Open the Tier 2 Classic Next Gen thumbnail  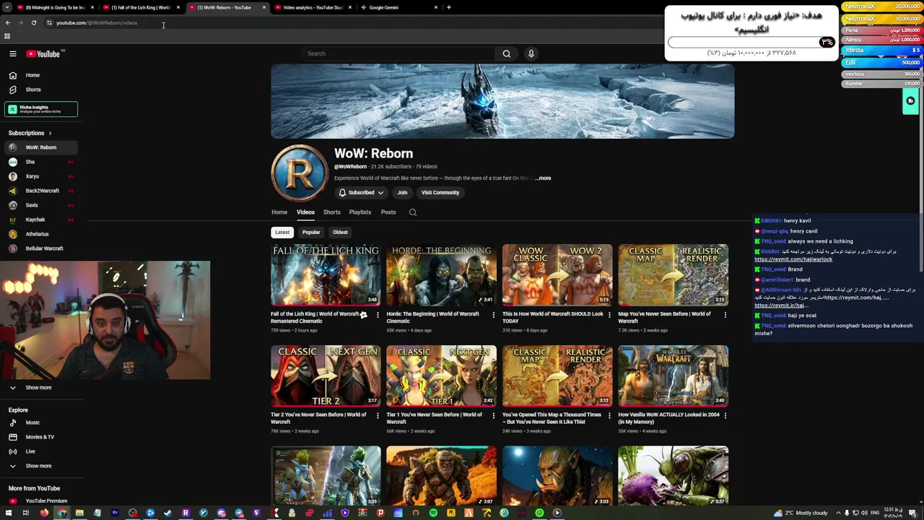[326, 376]
